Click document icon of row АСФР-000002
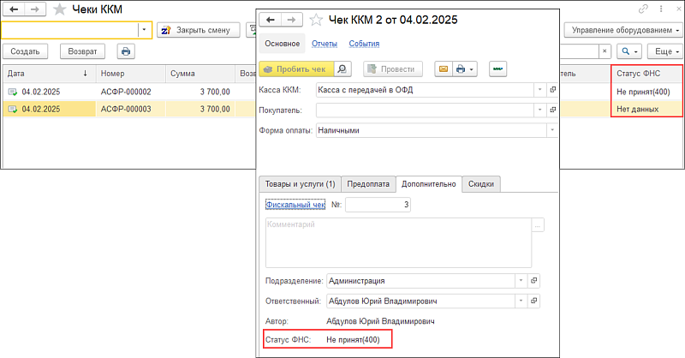The image size is (685, 358). pos(13,92)
